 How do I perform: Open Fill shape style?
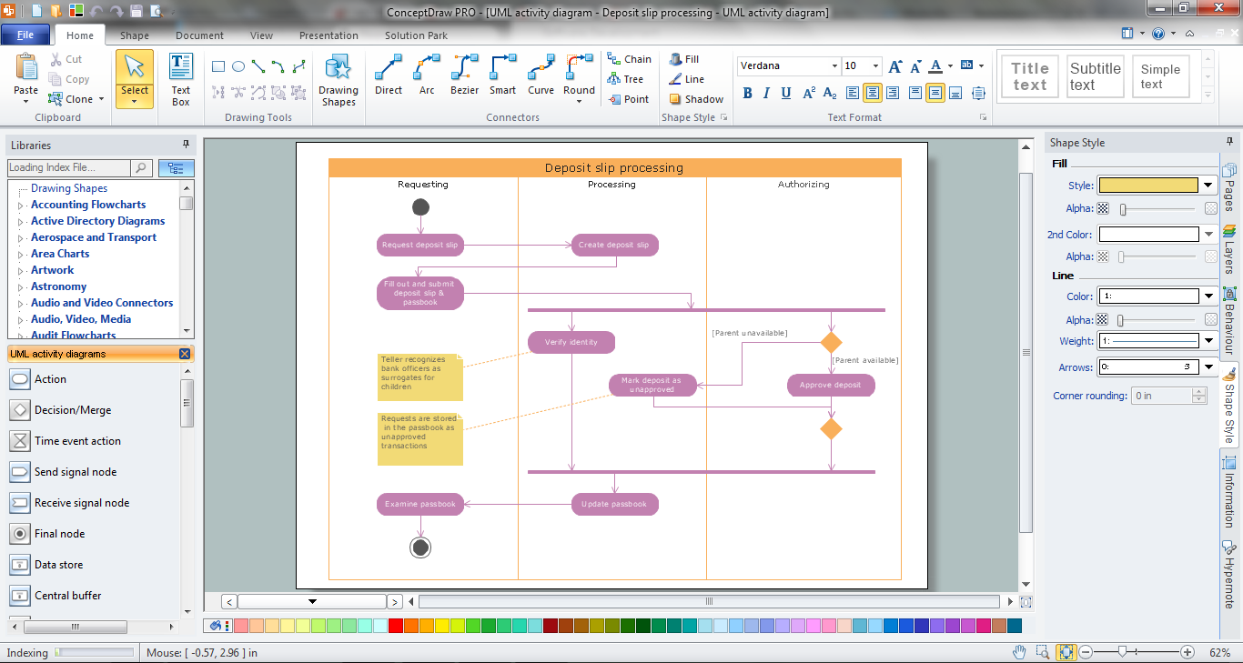(684, 59)
